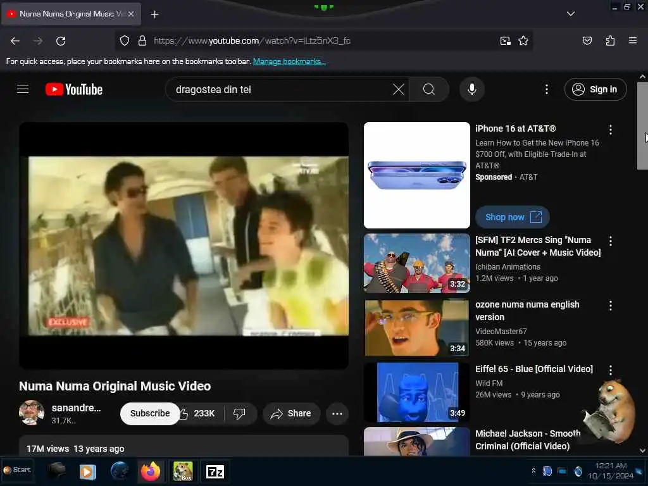Start voice search with microphone icon

pos(472,89)
